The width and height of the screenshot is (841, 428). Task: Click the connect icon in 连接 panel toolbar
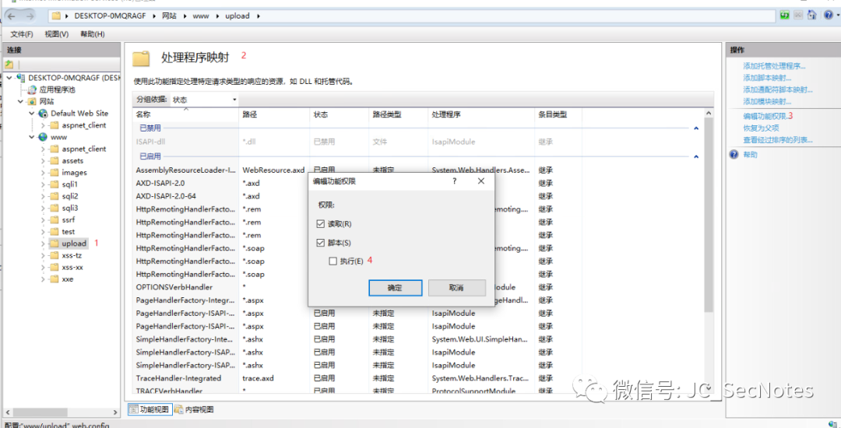[x=9, y=65]
